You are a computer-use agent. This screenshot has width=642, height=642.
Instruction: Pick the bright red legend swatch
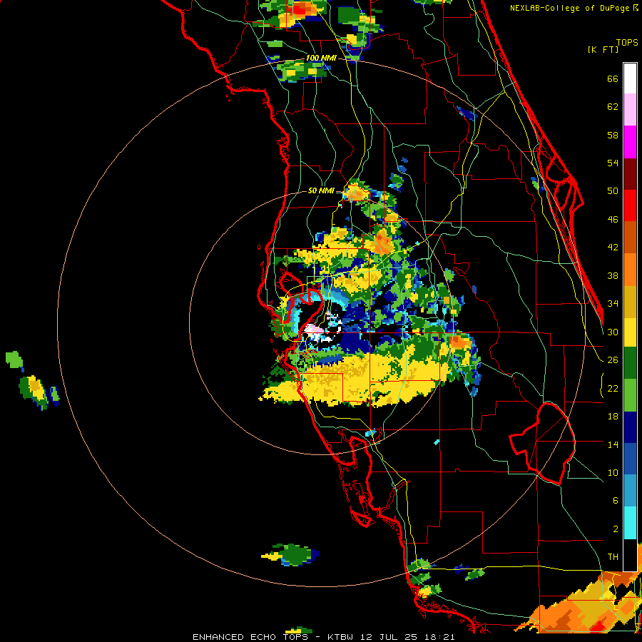point(630,205)
